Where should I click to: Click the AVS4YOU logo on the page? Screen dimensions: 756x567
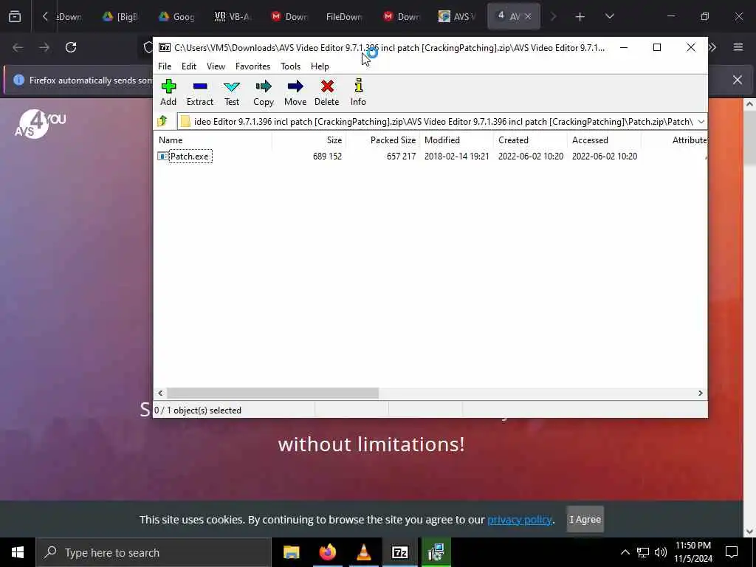click(x=41, y=124)
